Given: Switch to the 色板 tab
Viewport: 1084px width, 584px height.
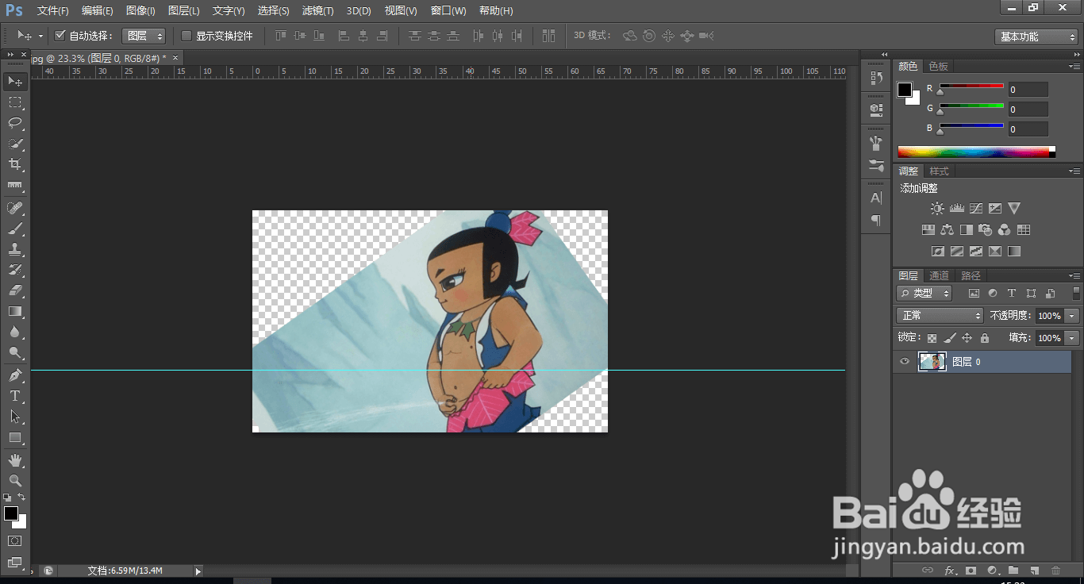Looking at the screenshot, I should (939, 66).
